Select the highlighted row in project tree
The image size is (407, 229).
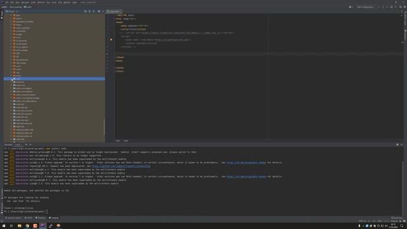point(54,79)
